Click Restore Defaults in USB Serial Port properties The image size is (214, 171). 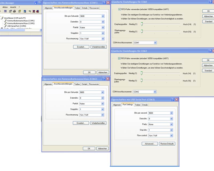pos(167,144)
